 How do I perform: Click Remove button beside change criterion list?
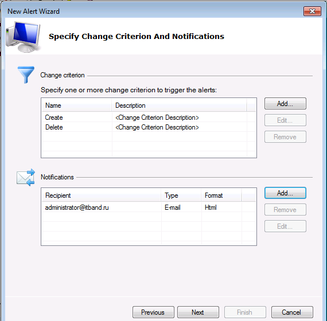click(x=285, y=137)
